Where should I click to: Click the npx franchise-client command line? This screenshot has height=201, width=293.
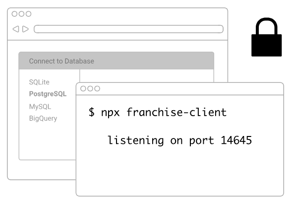(158, 112)
